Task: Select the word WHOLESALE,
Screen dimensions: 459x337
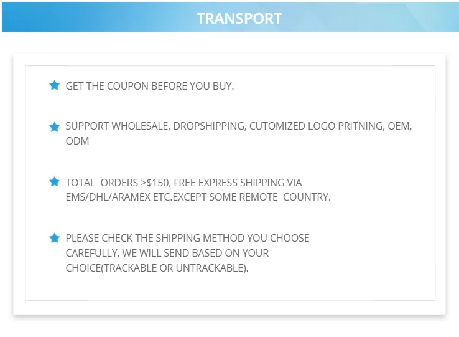Action: click(141, 126)
